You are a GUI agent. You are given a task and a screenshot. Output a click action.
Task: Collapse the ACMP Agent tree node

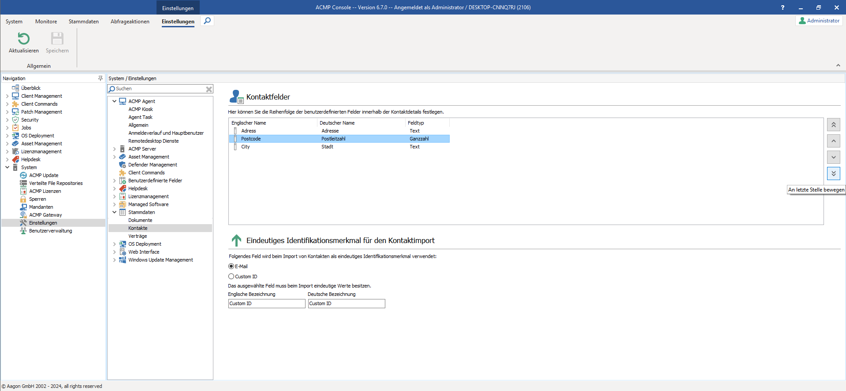click(115, 101)
